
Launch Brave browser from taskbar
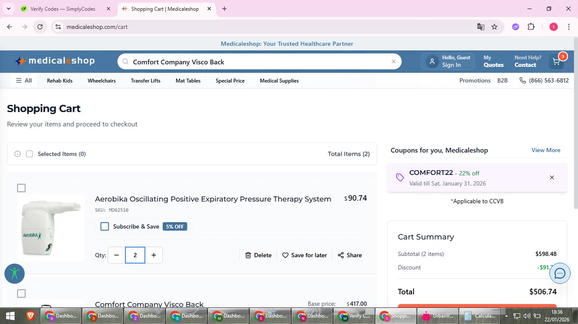coord(30,316)
